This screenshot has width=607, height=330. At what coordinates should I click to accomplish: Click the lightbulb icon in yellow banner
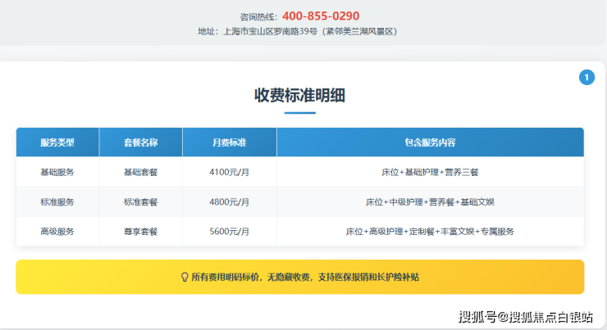coord(185,278)
